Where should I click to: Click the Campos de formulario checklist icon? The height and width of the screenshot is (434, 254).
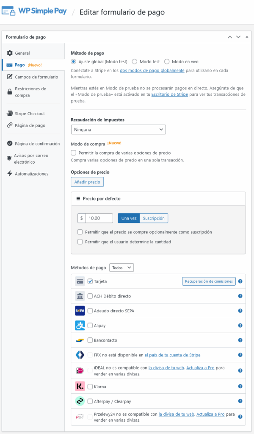pyautogui.click(x=11, y=77)
